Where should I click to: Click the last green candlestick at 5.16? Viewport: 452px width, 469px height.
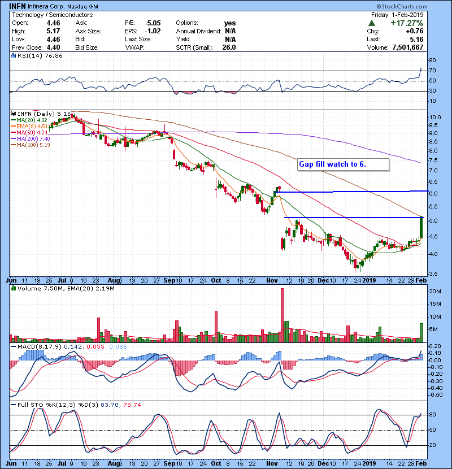[421, 228]
